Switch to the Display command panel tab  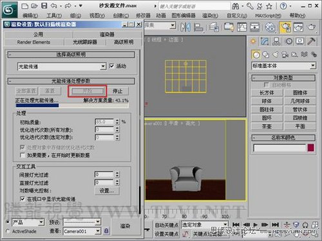pyautogui.click(x=300, y=41)
